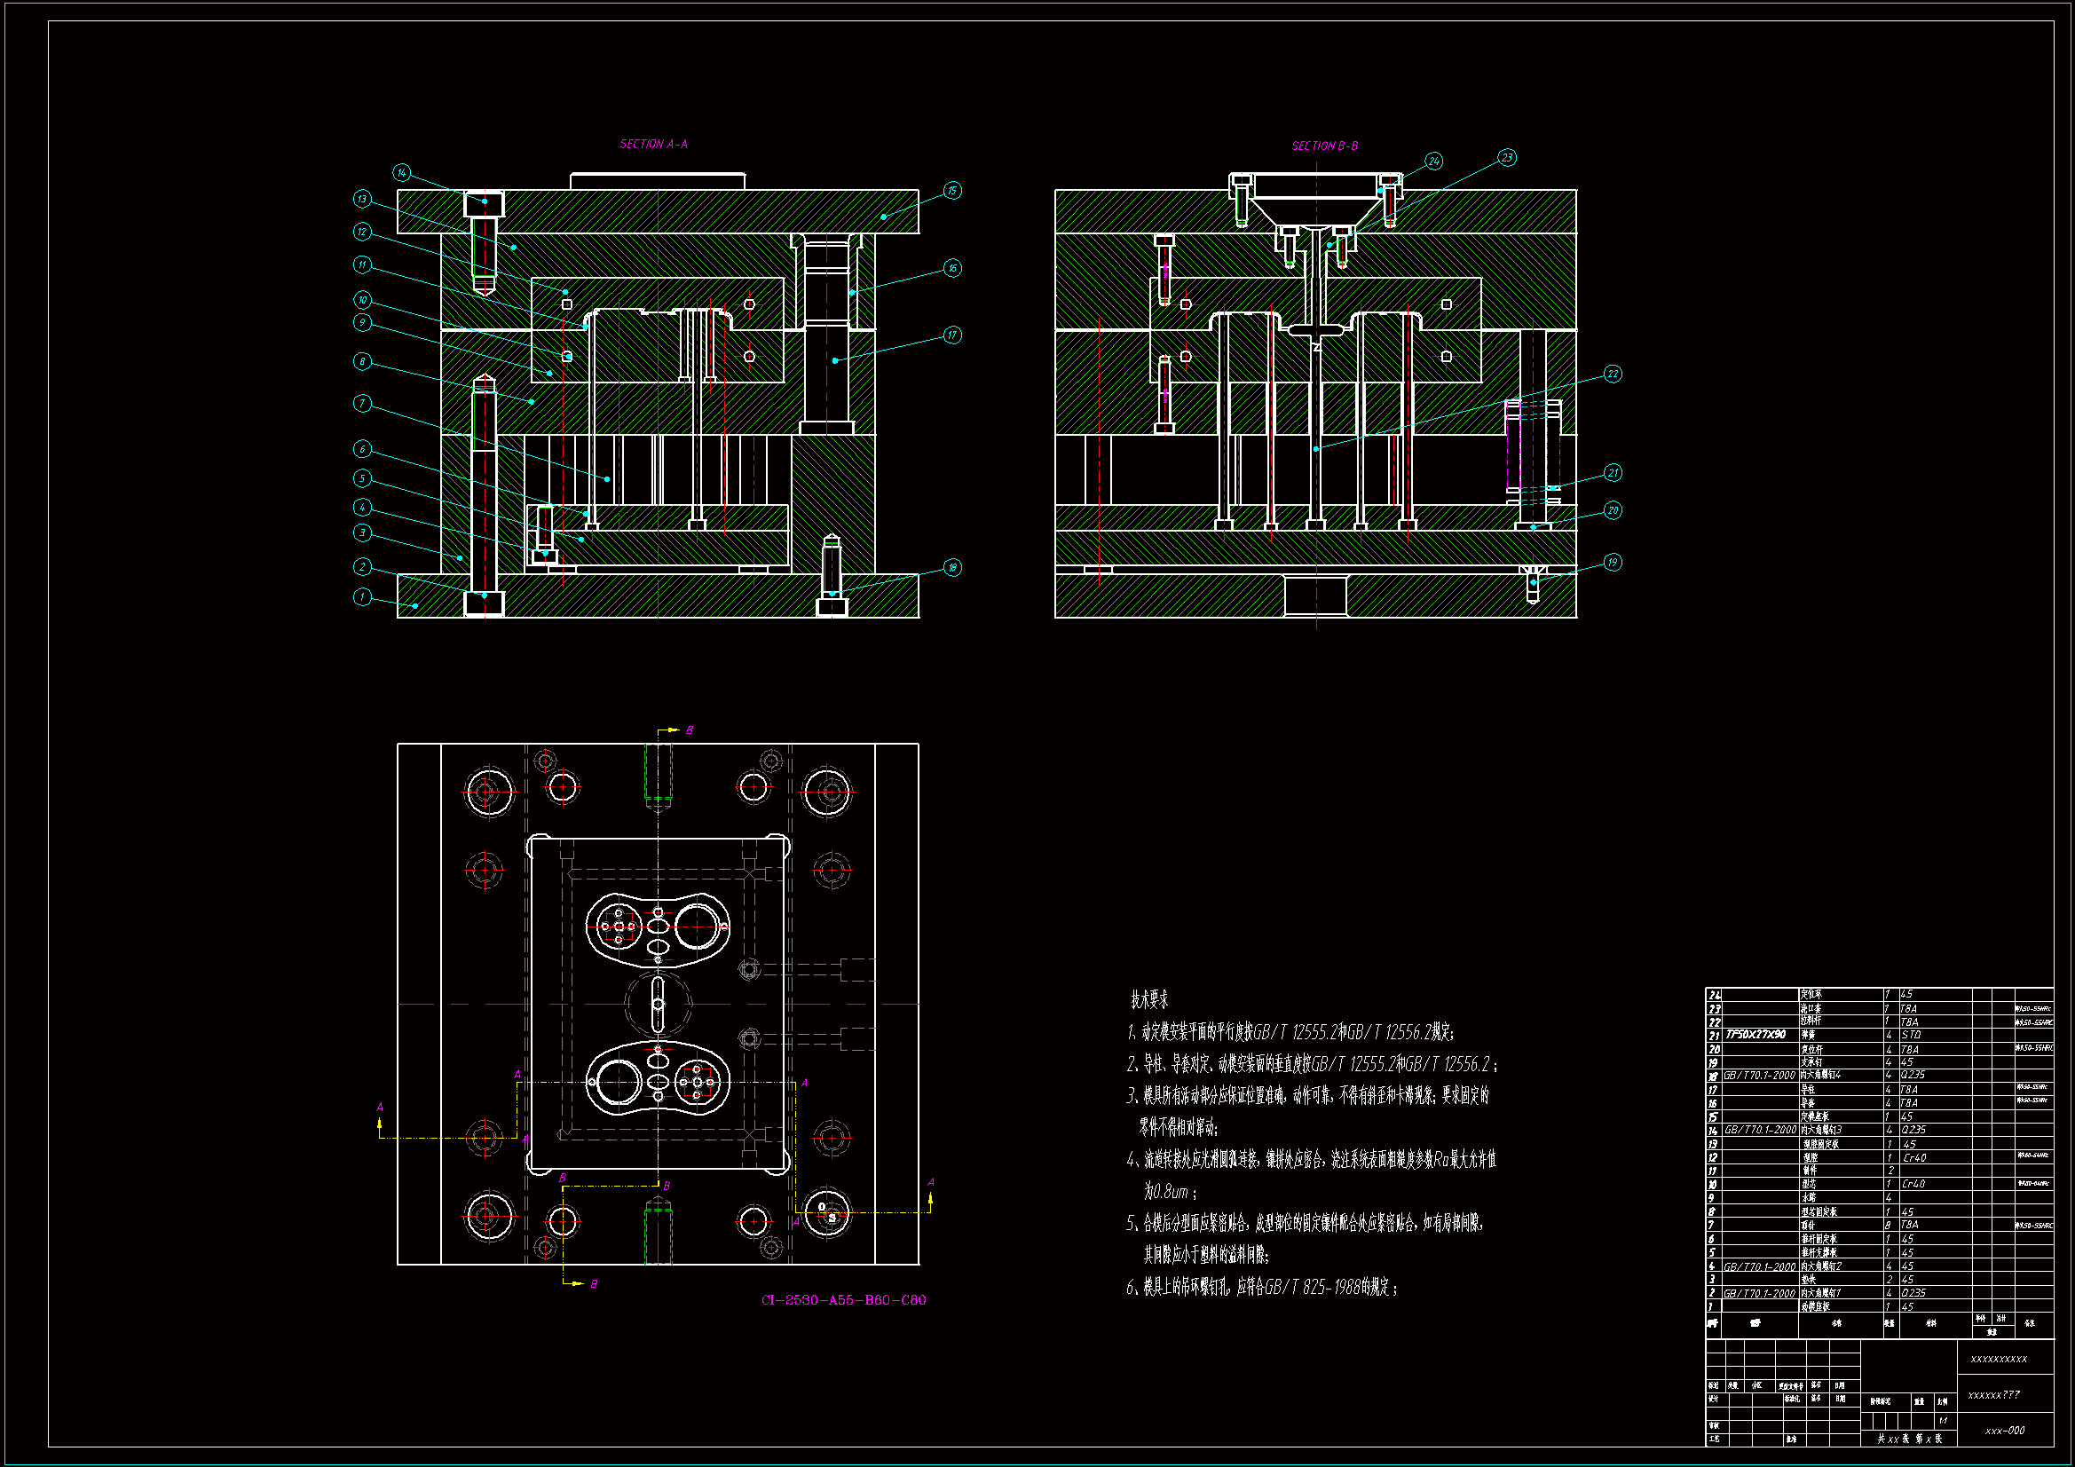Click part balloon number 7
The image size is (2075, 1467).
coord(362,403)
